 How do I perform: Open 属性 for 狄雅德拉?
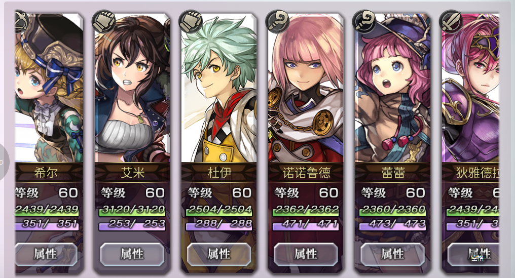(473, 254)
